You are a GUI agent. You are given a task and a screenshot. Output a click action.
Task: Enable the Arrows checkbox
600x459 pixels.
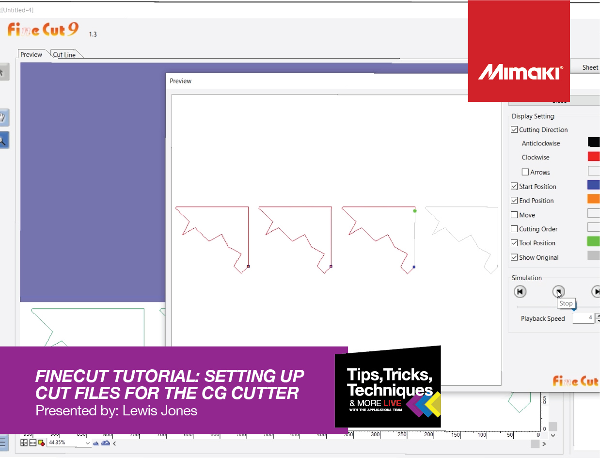(525, 172)
